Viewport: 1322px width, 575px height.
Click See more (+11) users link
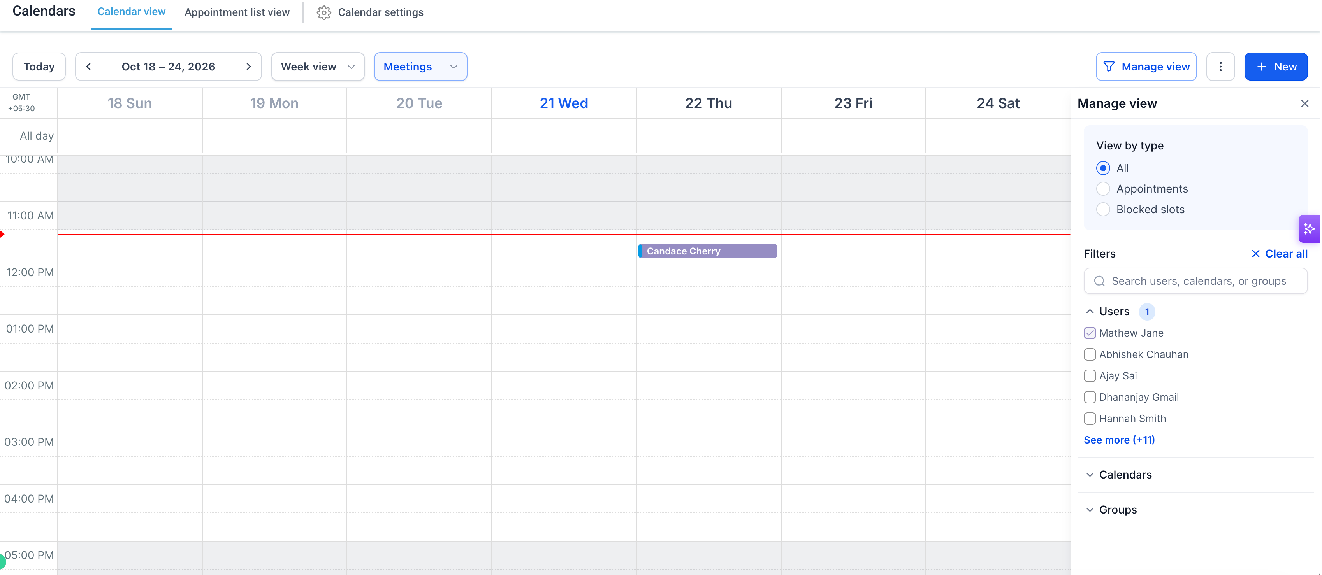click(1119, 440)
